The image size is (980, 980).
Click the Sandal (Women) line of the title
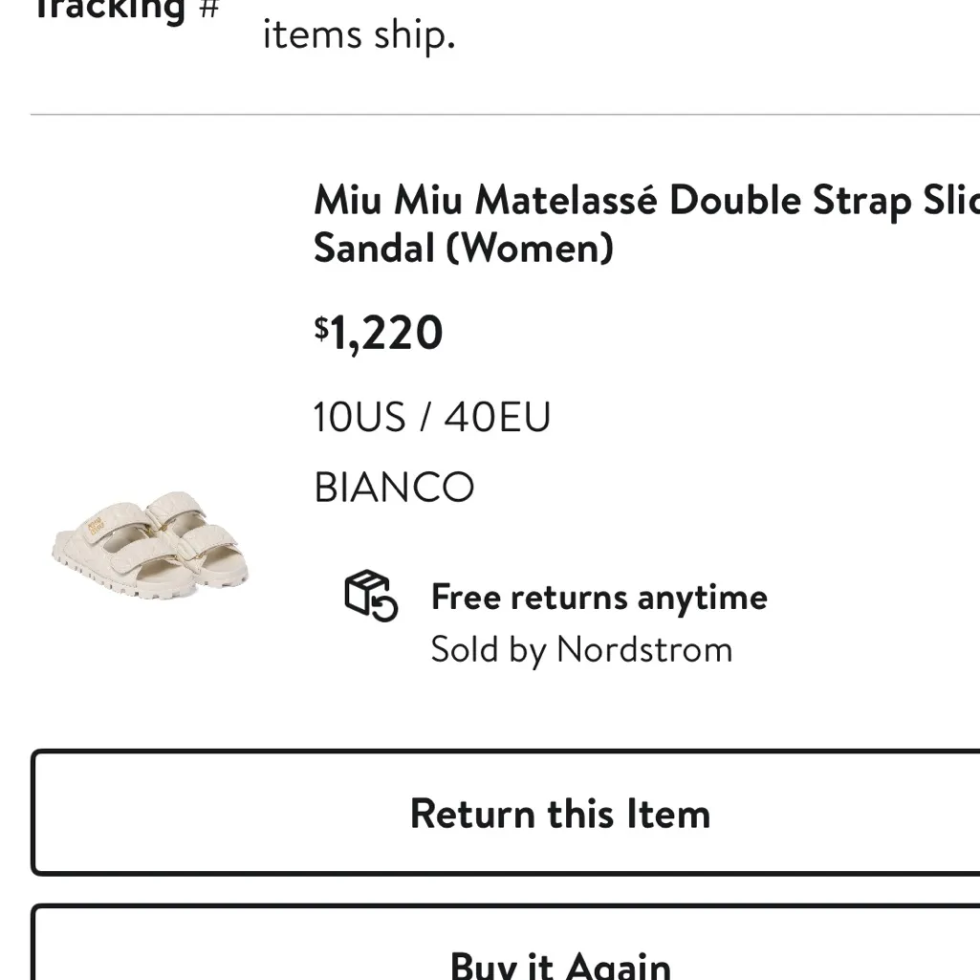click(465, 249)
